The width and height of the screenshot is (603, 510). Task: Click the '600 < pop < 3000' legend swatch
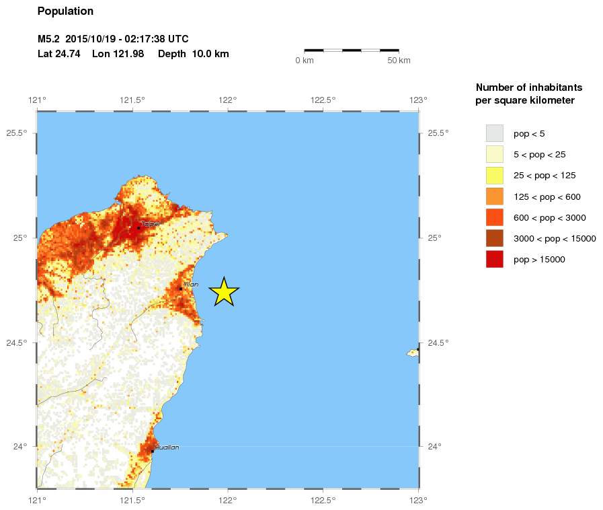tap(494, 217)
